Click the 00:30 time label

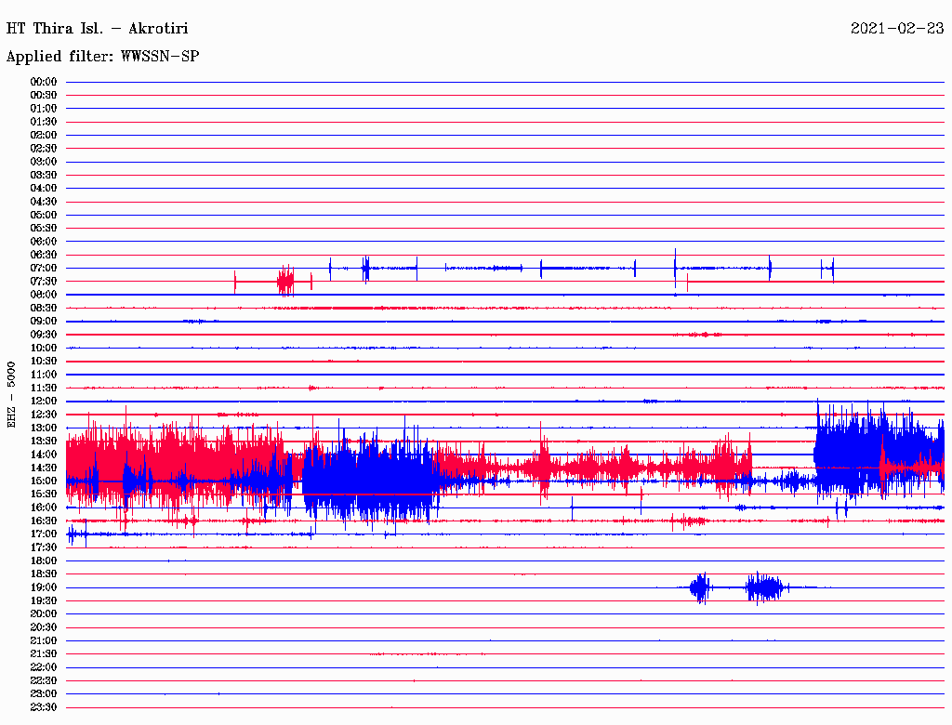[44, 96]
